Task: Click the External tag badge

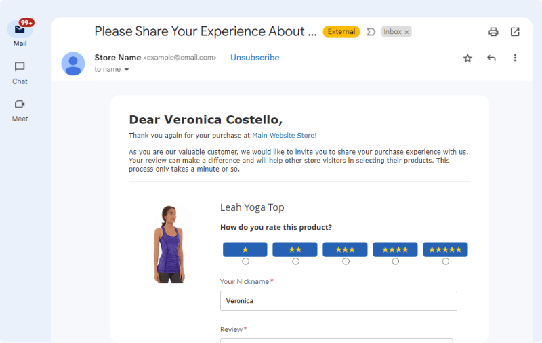Action: 341,32
